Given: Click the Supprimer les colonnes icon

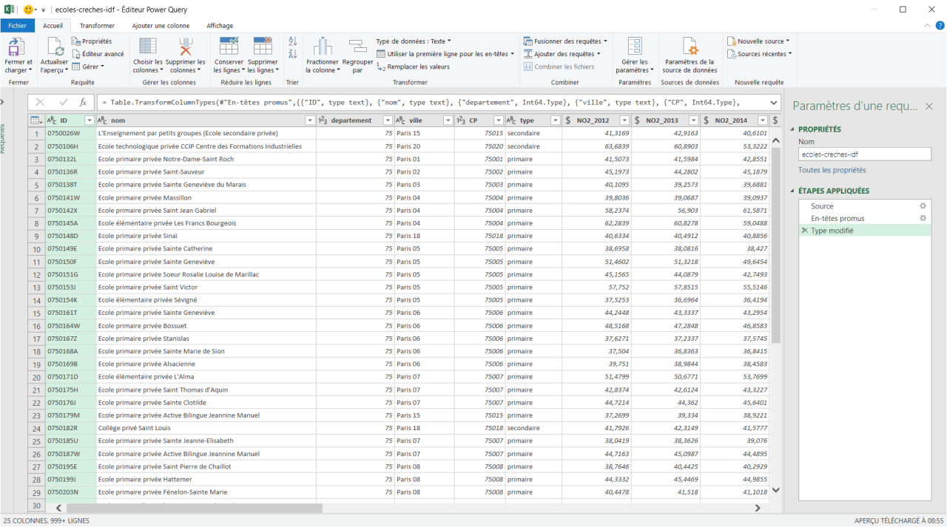Looking at the screenshot, I should pyautogui.click(x=185, y=47).
